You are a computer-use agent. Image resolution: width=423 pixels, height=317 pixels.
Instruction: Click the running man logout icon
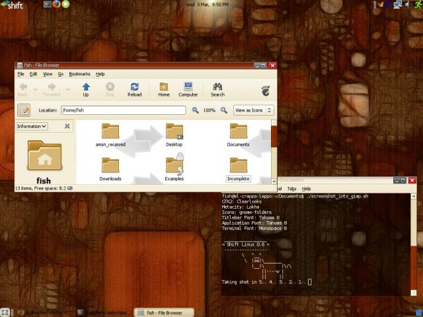click(419, 5)
